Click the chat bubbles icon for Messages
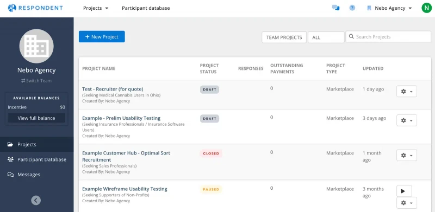This screenshot has width=435, height=212. pos(10,175)
